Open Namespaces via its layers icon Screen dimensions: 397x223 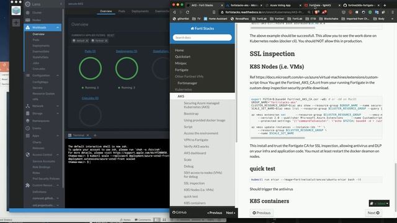coord(27,121)
